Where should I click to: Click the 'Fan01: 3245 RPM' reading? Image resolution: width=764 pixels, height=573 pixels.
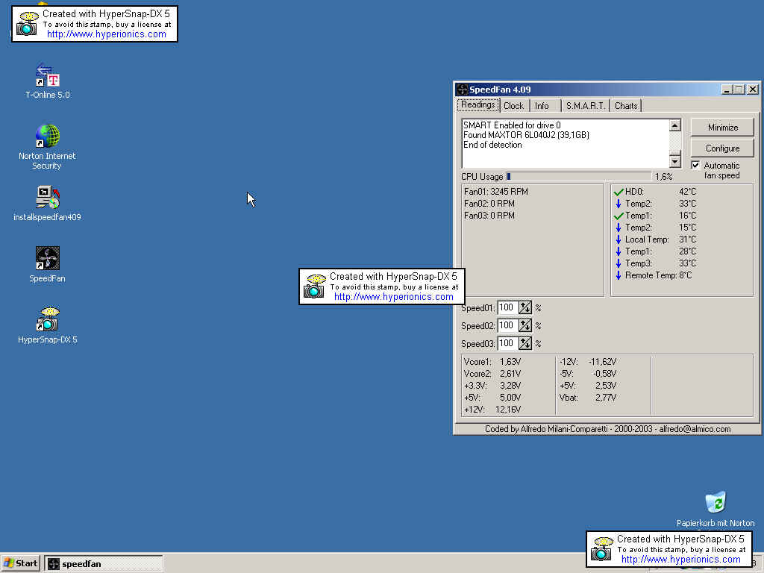click(x=495, y=192)
